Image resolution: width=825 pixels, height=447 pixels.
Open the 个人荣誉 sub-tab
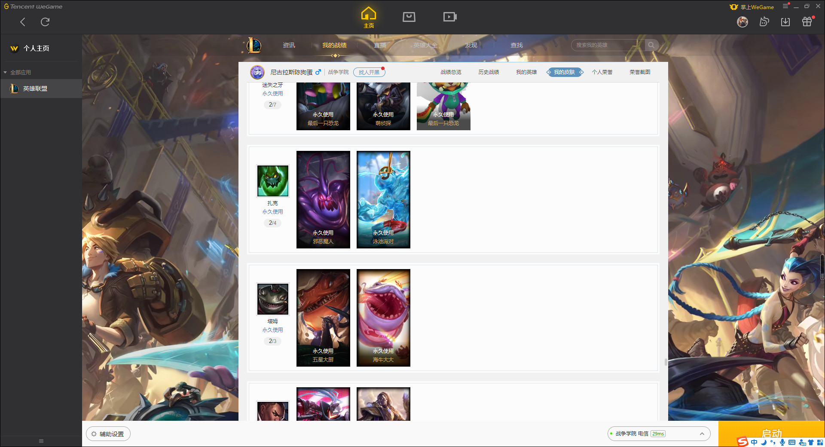602,72
